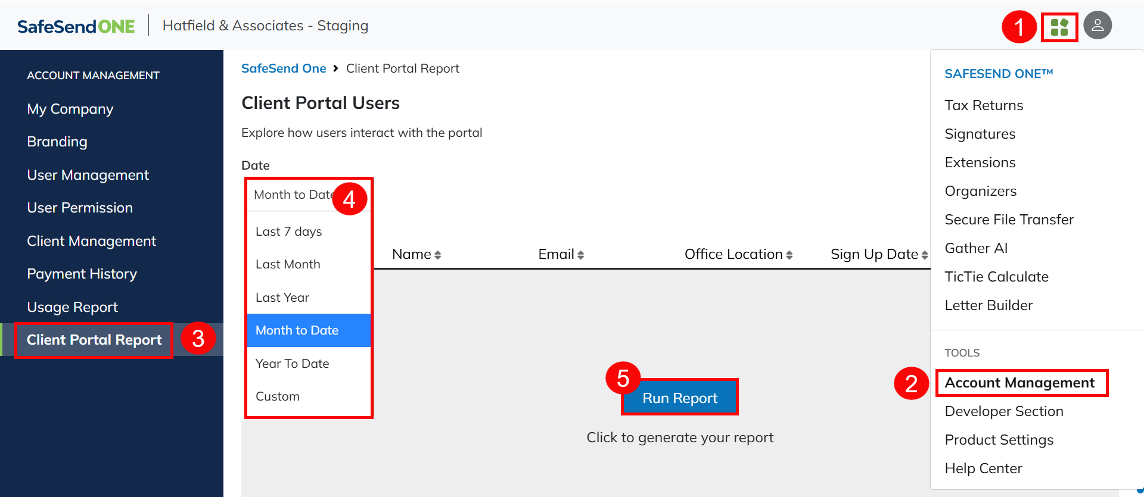Choose Year To Date option
The height and width of the screenshot is (497, 1144).
click(x=293, y=364)
